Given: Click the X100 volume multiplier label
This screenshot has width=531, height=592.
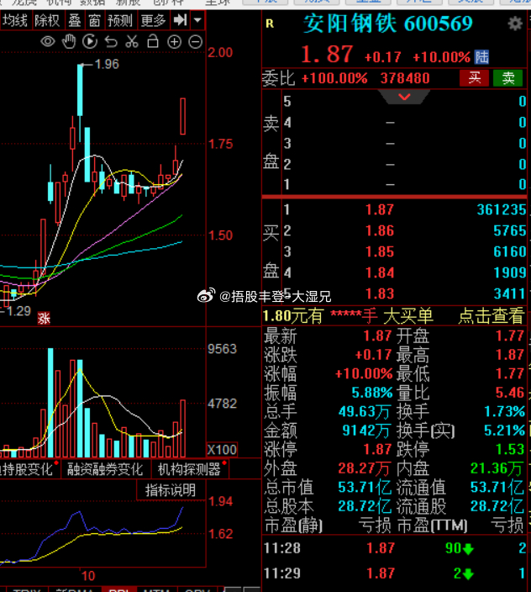Looking at the screenshot, I should pos(222,450).
